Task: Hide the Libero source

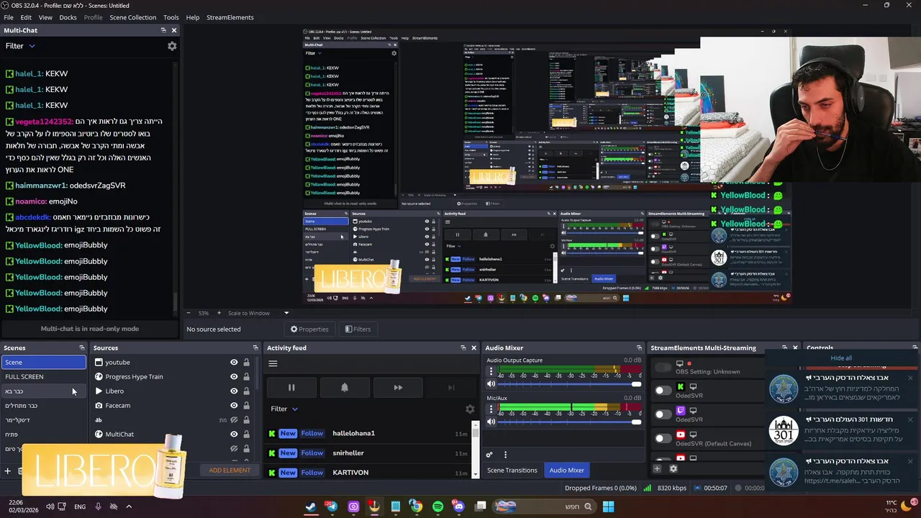Action: (234, 391)
